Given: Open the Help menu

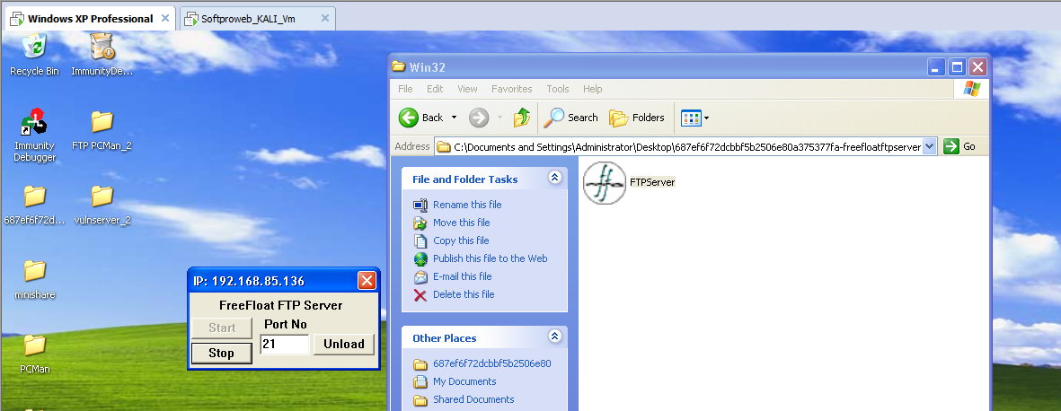Looking at the screenshot, I should [x=592, y=89].
